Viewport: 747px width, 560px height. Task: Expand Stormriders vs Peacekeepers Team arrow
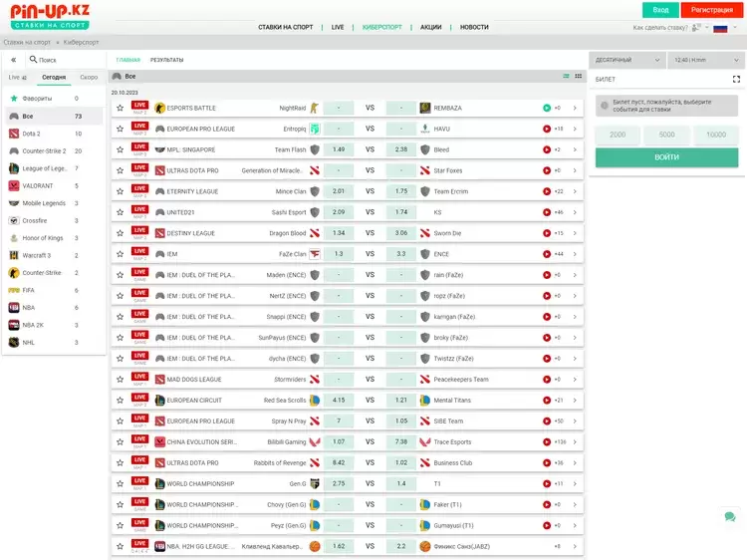point(575,380)
